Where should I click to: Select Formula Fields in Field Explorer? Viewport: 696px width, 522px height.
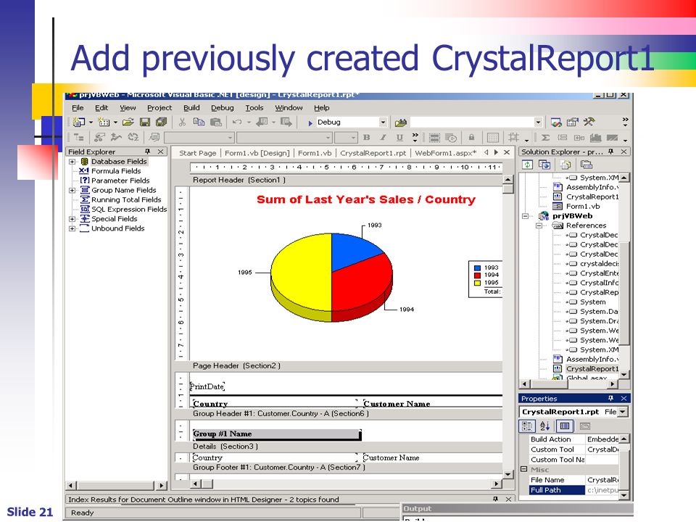pos(116,171)
